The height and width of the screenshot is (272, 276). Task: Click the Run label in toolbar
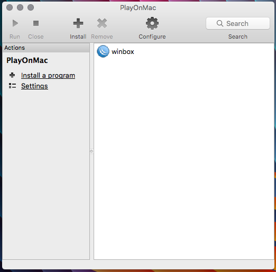coord(15,37)
